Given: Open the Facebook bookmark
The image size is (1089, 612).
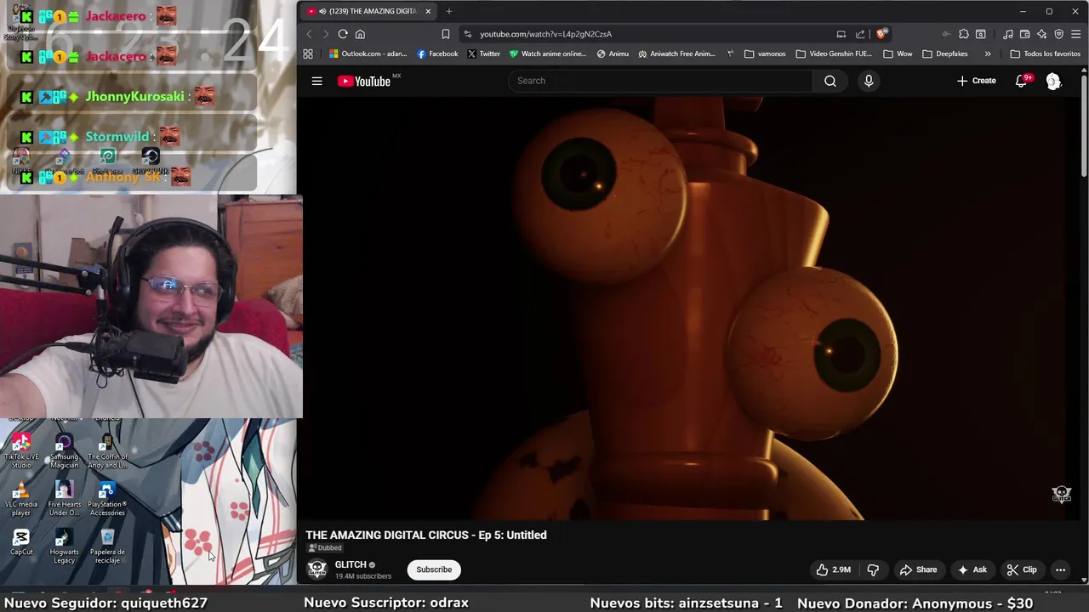Looking at the screenshot, I should (x=437, y=54).
